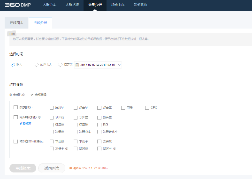The image size is (252, 179).
Task: Tick the 安装率 checkbox
Action: pos(52,149)
